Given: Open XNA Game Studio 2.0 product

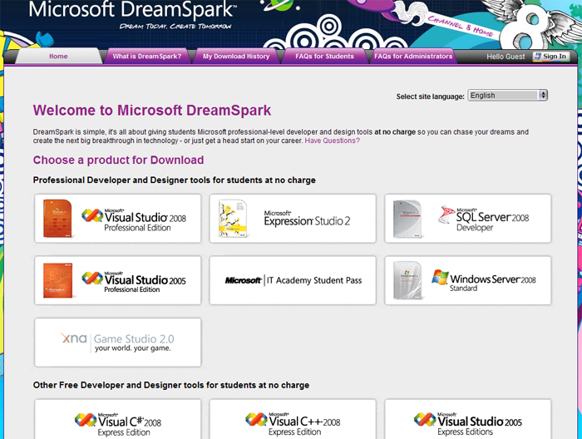Looking at the screenshot, I should [x=118, y=343].
